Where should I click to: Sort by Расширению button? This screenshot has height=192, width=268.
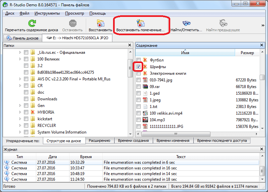click(99, 141)
